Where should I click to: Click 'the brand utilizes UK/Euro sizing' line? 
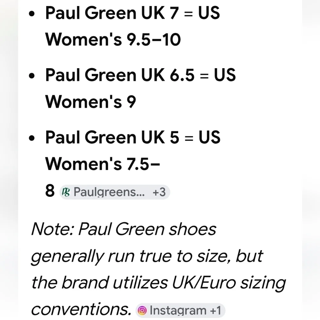[x=159, y=283]
